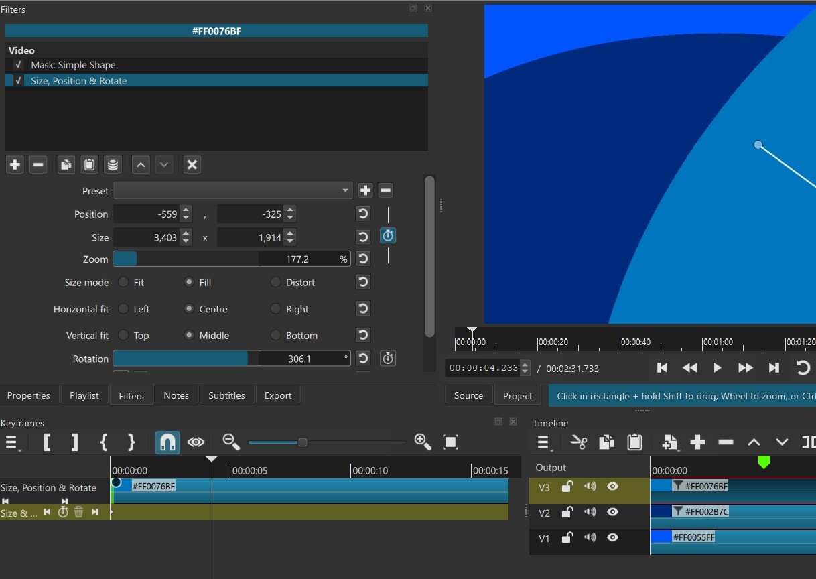
Task: Remove the selected filter with minus button
Action: [x=38, y=165]
